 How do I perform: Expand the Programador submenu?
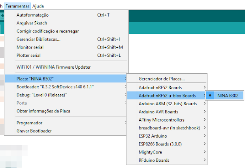[66, 123]
